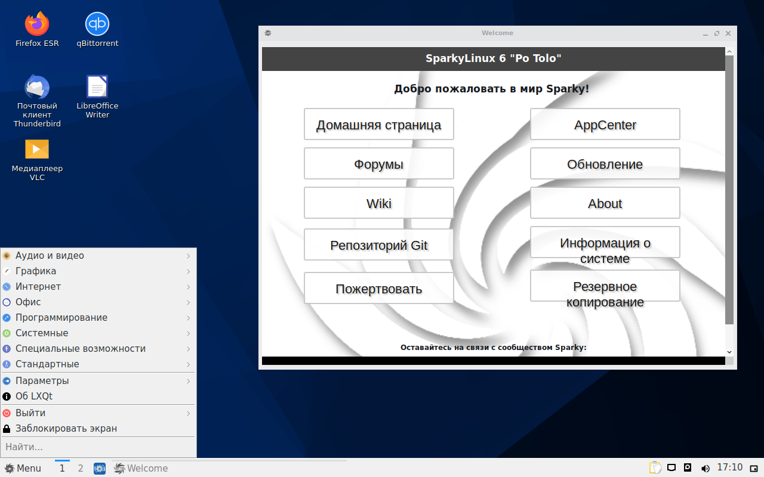This screenshot has height=477, width=764.
Task: Click the Sparky quick-launch icon in taskbar
Action: [100, 469]
